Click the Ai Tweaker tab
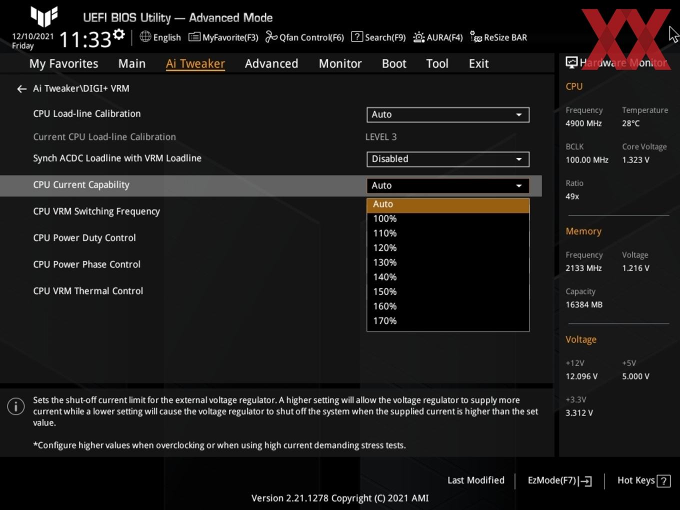This screenshot has width=680, height=510. 195,63
